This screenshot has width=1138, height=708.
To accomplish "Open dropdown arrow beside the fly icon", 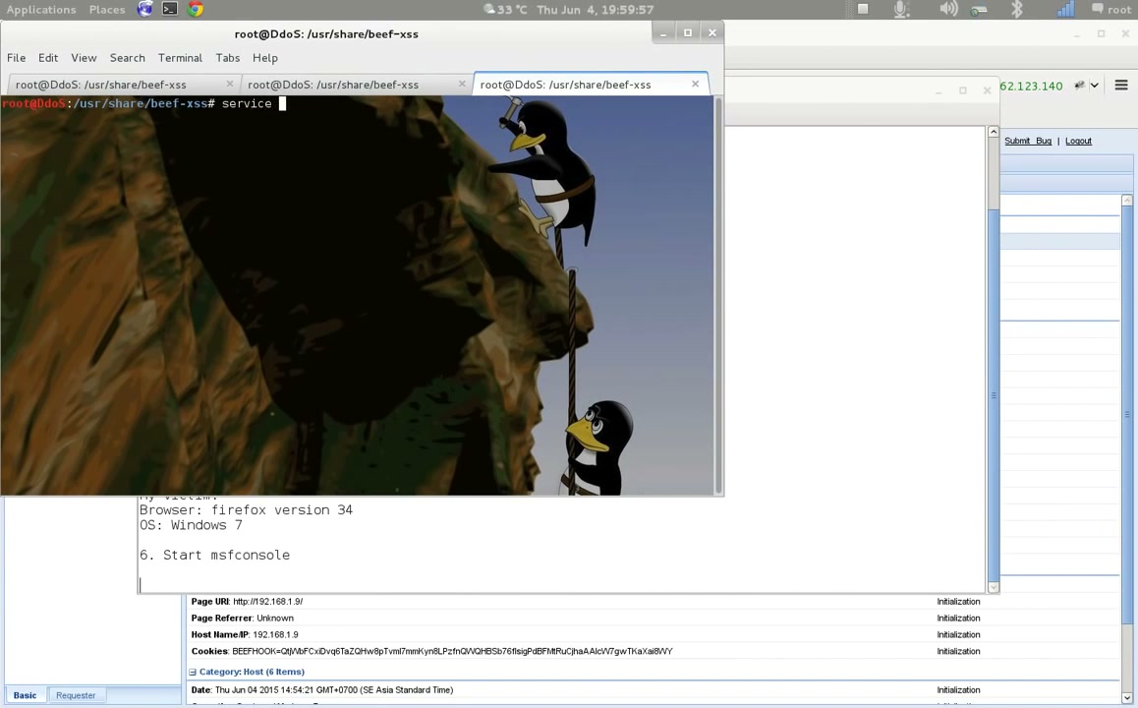I will (1095, 85).
